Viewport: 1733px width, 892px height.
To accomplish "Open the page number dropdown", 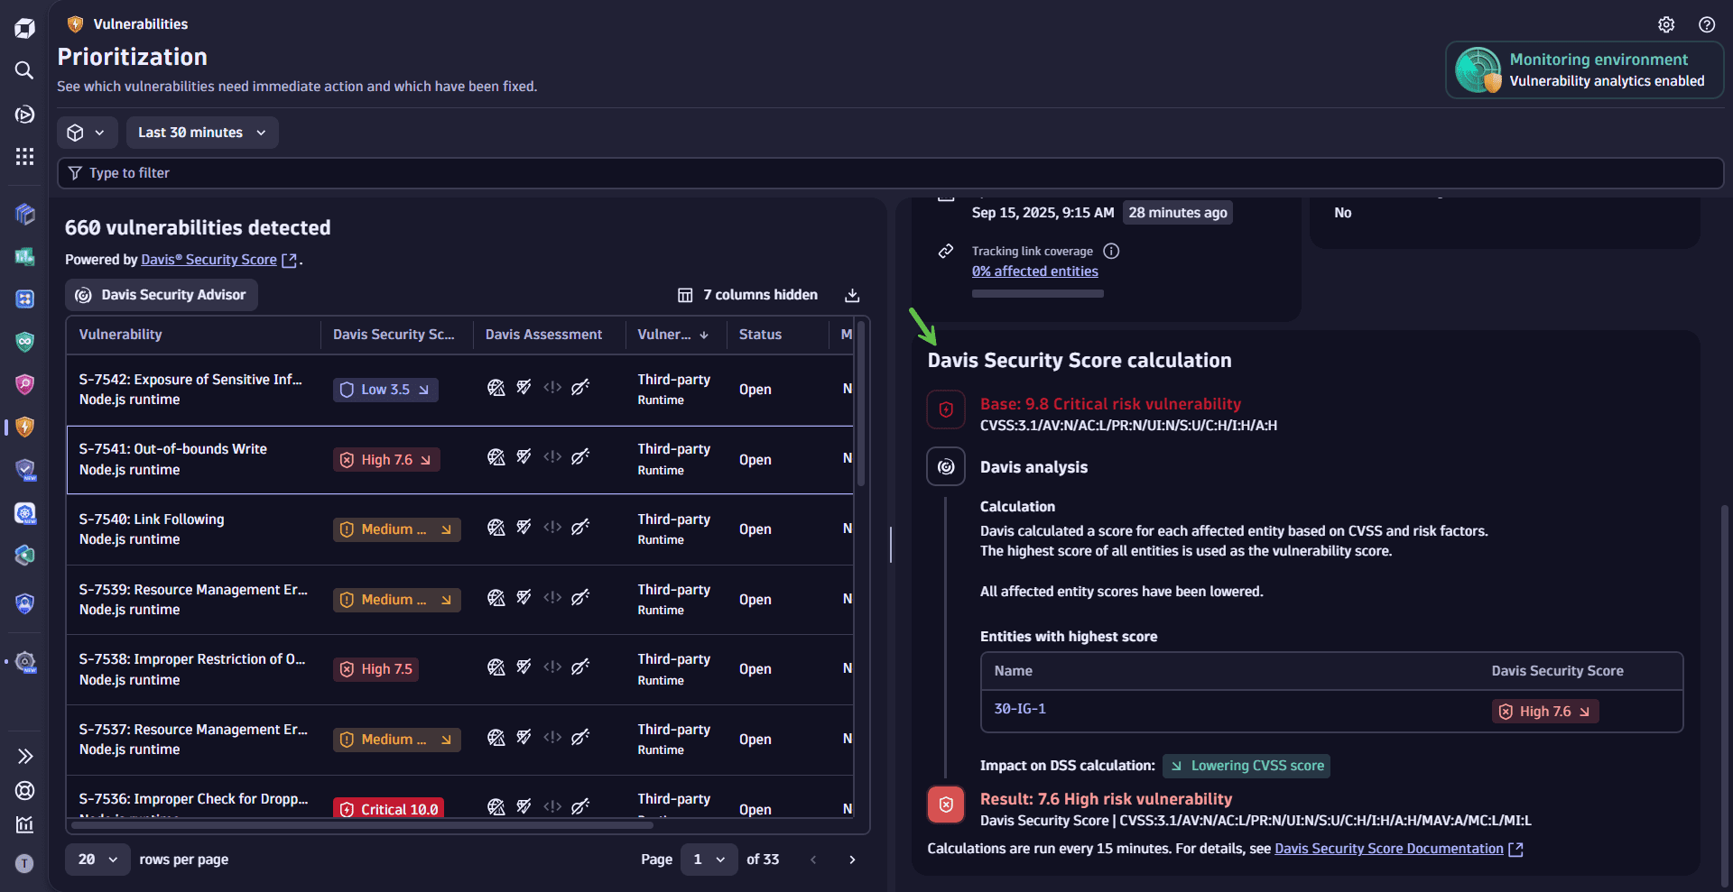I will pos(709,860).
